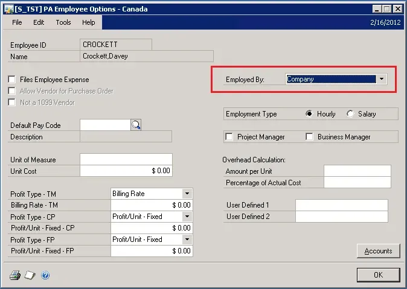Enable the Files Employee Expense checkbox
Image resolution: width=407 pixels, height=289 pixels.
(x=12, y=80)
